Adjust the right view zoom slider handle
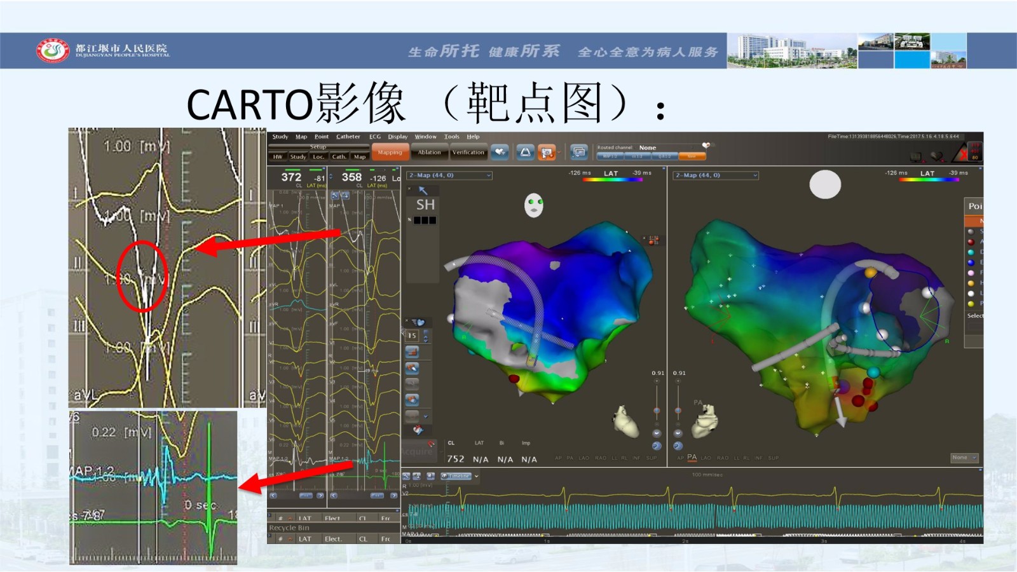1017x572 pixels. click(678, 411)
